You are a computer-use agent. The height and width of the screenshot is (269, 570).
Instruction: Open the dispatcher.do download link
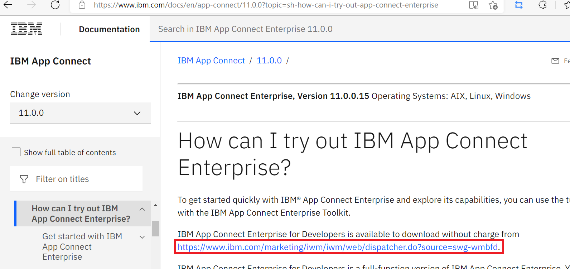[x=338, y=247]
